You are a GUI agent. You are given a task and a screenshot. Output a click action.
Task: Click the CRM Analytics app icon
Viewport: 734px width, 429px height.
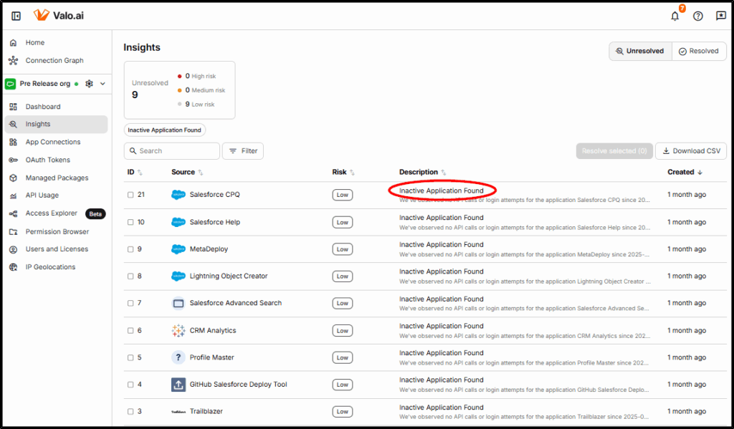click(x=178, y=330)
